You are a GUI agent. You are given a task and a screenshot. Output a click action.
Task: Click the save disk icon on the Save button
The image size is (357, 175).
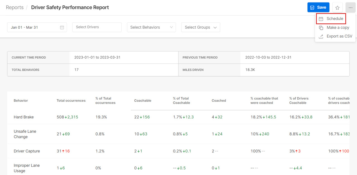coord(312,7)
